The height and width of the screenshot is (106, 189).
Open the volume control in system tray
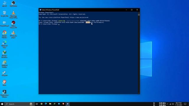pyautogui.click(x=173, y=104)
